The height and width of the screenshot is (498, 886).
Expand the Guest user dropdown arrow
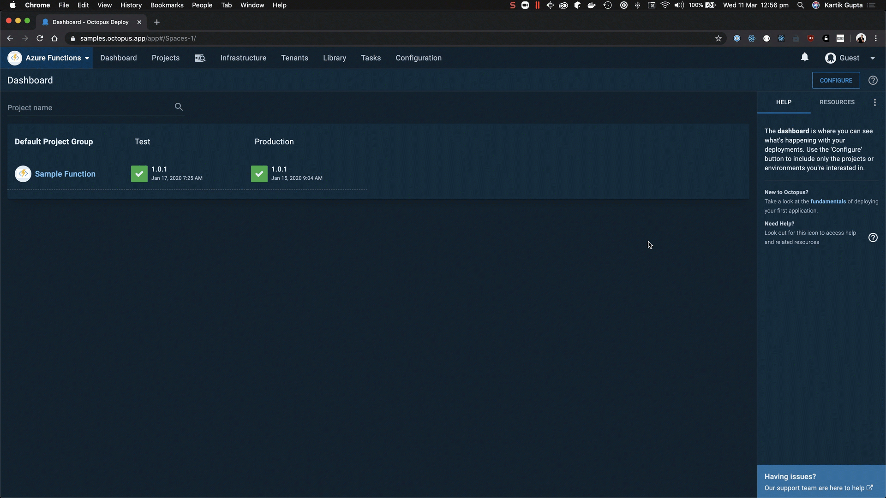[x=873, y=59]
